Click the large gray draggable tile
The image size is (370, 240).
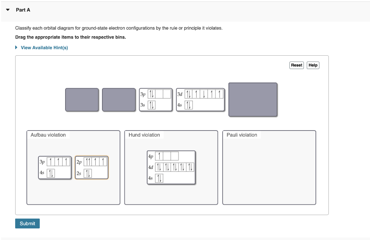point(253,99)
